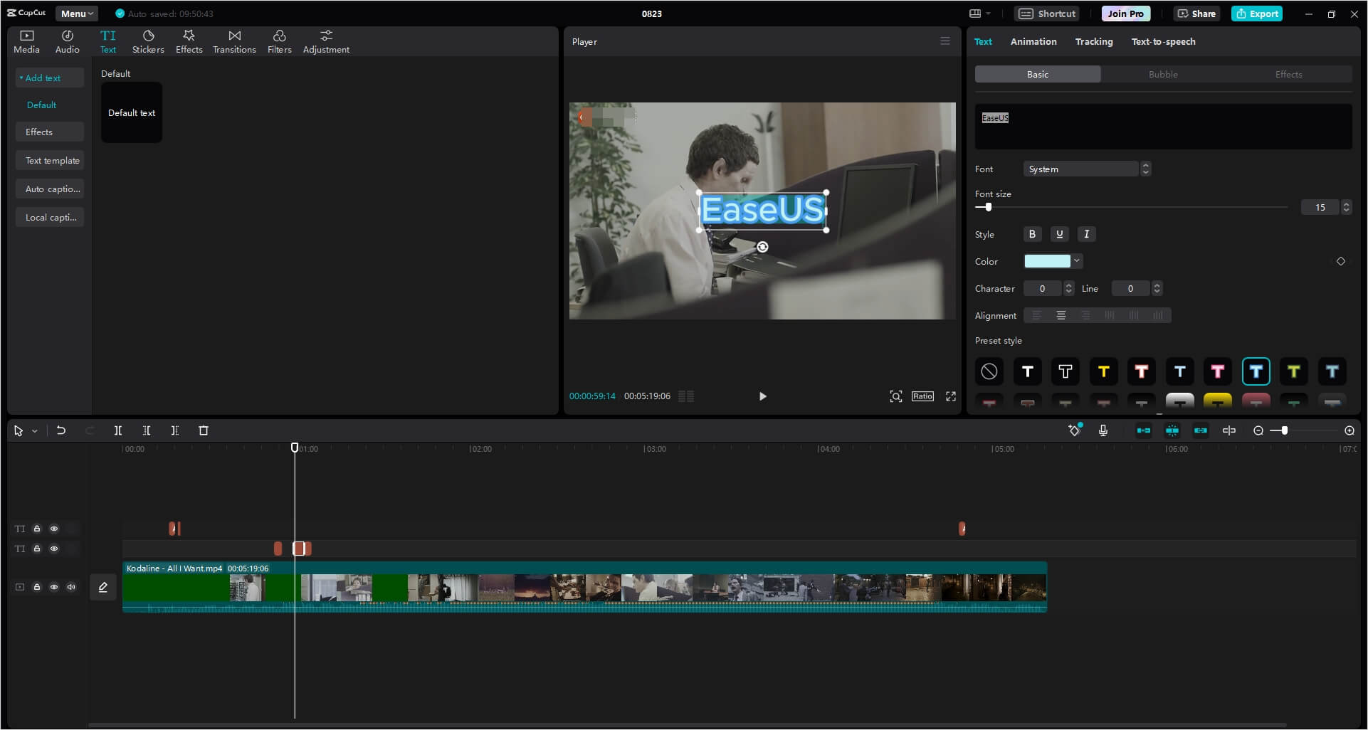Viewport: 1368px width, 730px height.
Task: Play the video in the player
Action: click(x=762, y=396)
